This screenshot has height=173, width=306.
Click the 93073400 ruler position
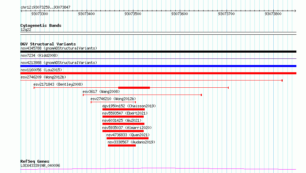point(86,14)
